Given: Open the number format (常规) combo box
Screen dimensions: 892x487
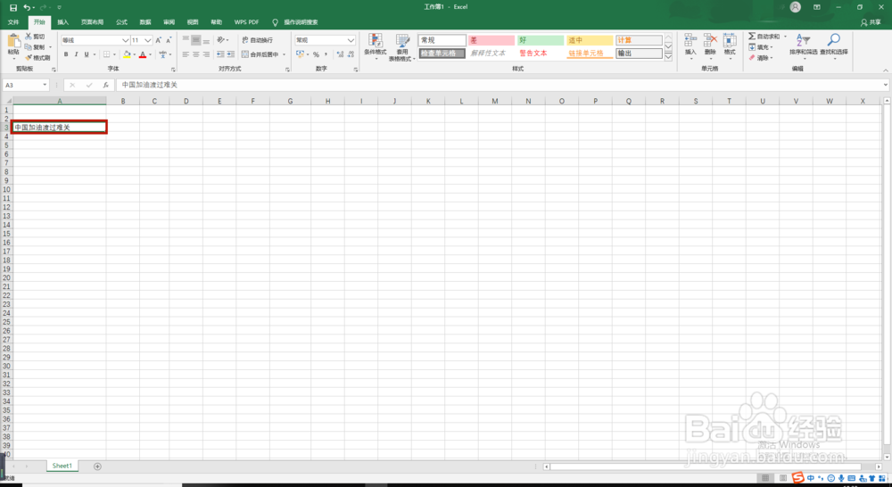Looking at the screenshot, I should tap(325, 40).
